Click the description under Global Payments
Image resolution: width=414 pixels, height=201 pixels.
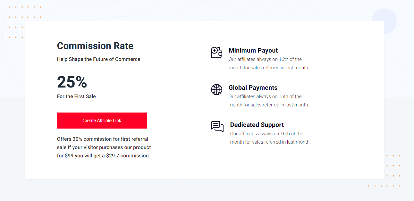click(x=269, y=101)
